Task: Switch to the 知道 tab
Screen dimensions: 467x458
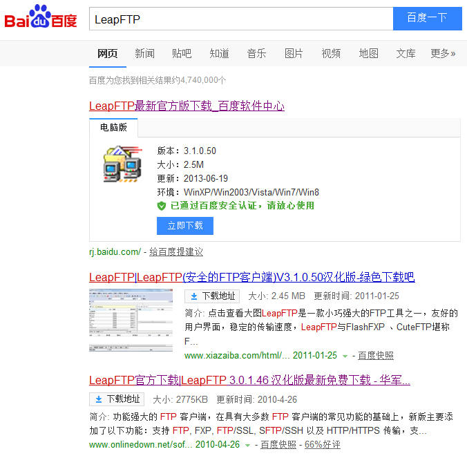Action: (x=219, y=54)
